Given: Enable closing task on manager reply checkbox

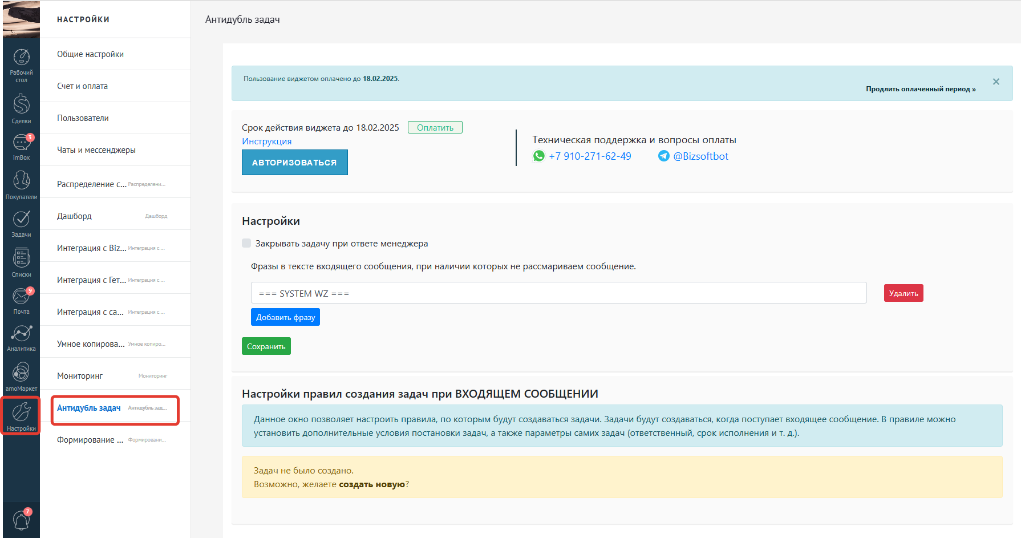Looking at the screenshot, I should click(246, 243).
